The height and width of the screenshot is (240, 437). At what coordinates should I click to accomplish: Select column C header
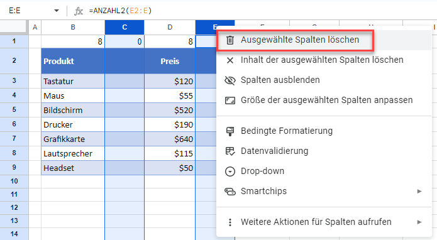click(124, 27)
